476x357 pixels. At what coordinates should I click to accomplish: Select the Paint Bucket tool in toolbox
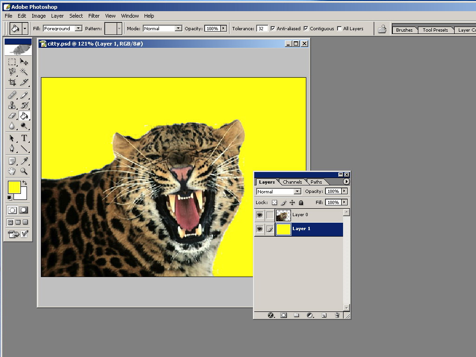point(24,115)
